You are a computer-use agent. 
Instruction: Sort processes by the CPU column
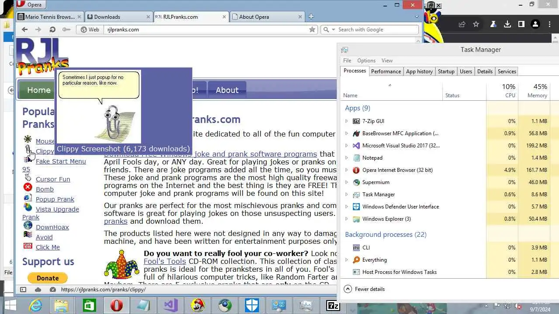click(x=502, y=91)
